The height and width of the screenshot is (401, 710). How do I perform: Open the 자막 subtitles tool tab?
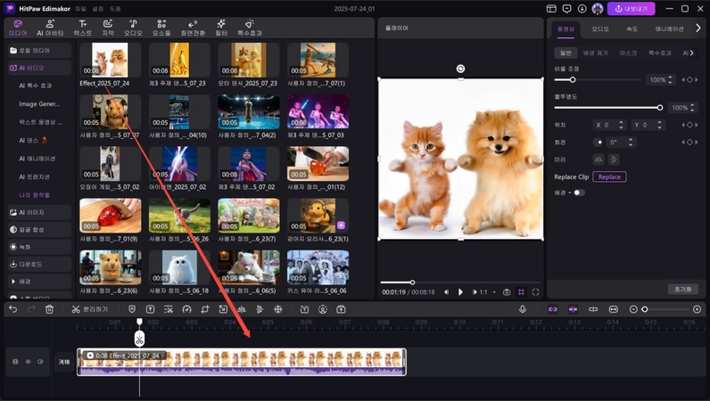108,28
